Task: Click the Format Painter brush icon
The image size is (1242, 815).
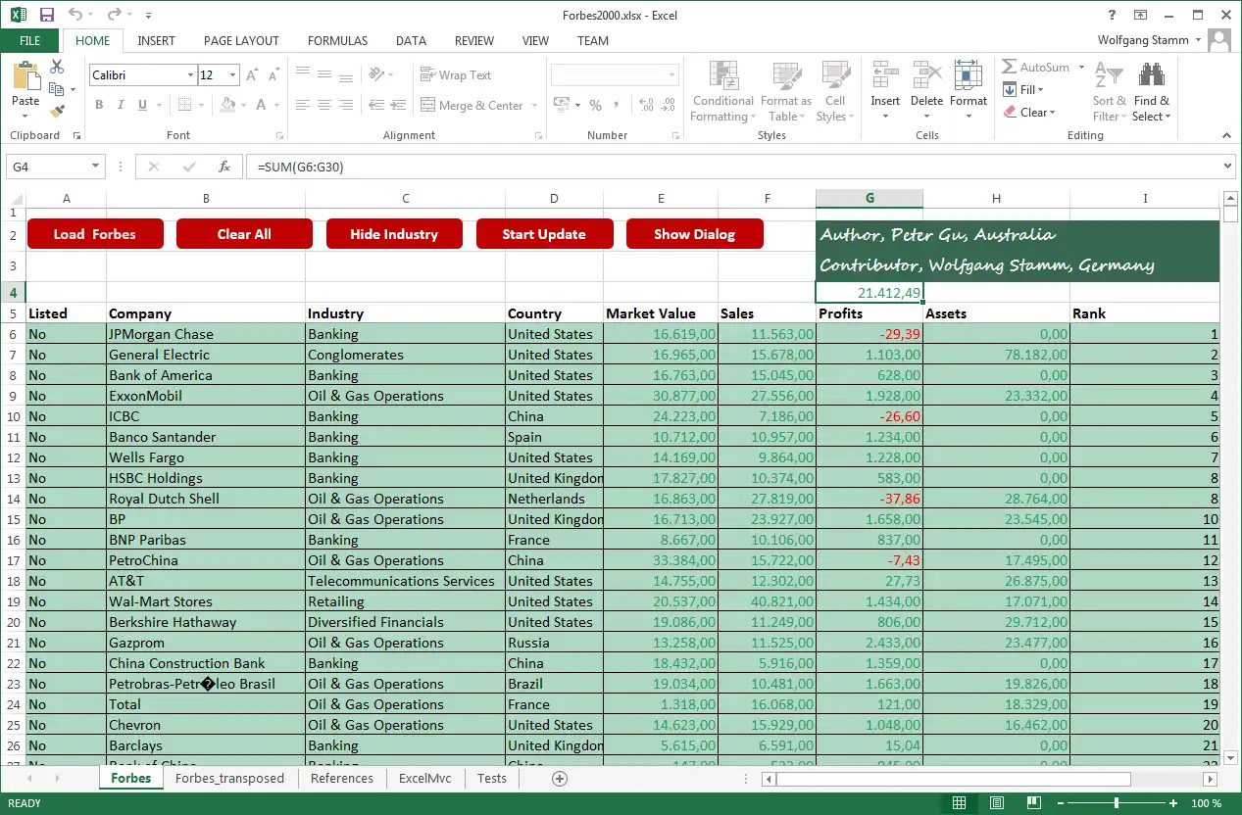Action: [x=57, y=112]
